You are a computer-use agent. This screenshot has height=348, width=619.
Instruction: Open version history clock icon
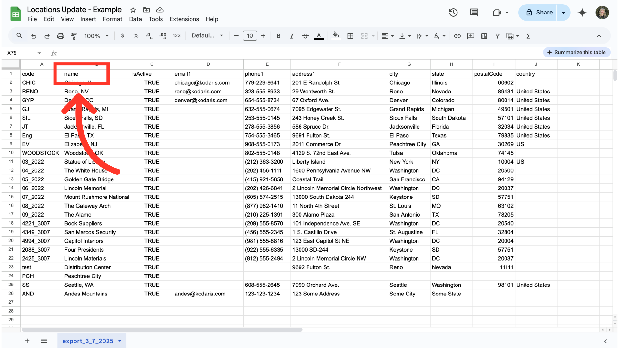click(x=453, y=13)
